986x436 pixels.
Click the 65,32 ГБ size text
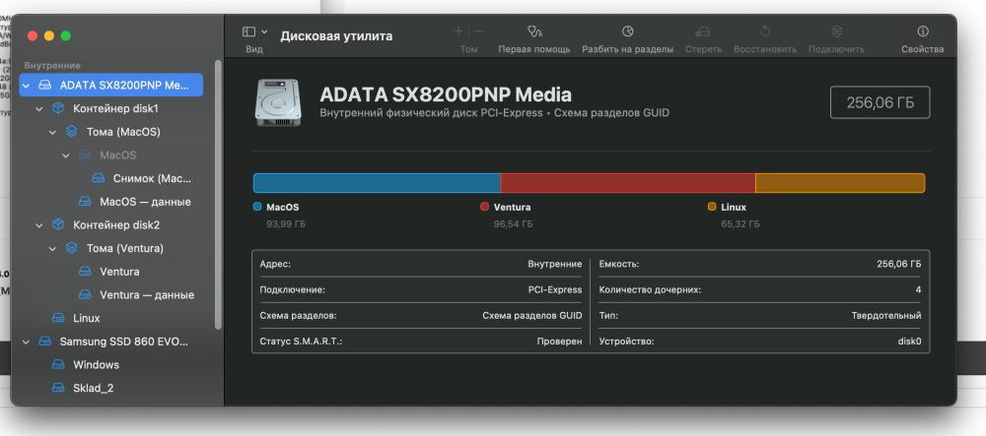(740, 223)
